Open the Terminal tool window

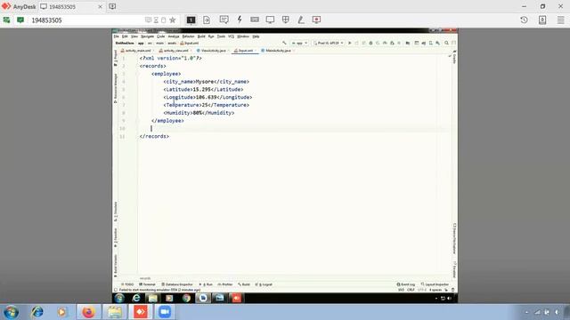tap(147, 284)
